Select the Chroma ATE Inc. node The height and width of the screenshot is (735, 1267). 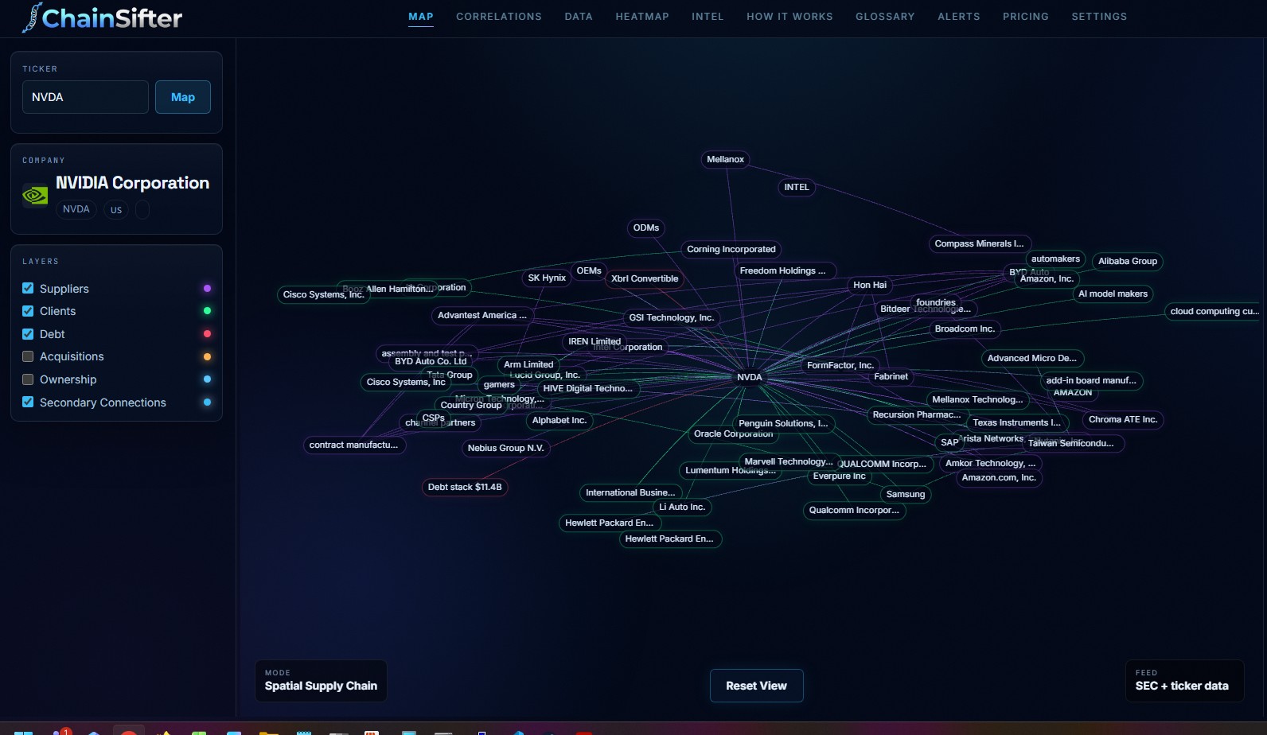1123,419
